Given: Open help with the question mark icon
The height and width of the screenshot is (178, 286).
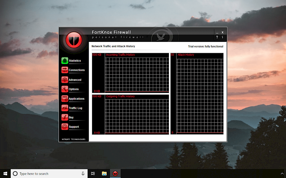Looking at the screenshot, I should (x=217, y=37).
